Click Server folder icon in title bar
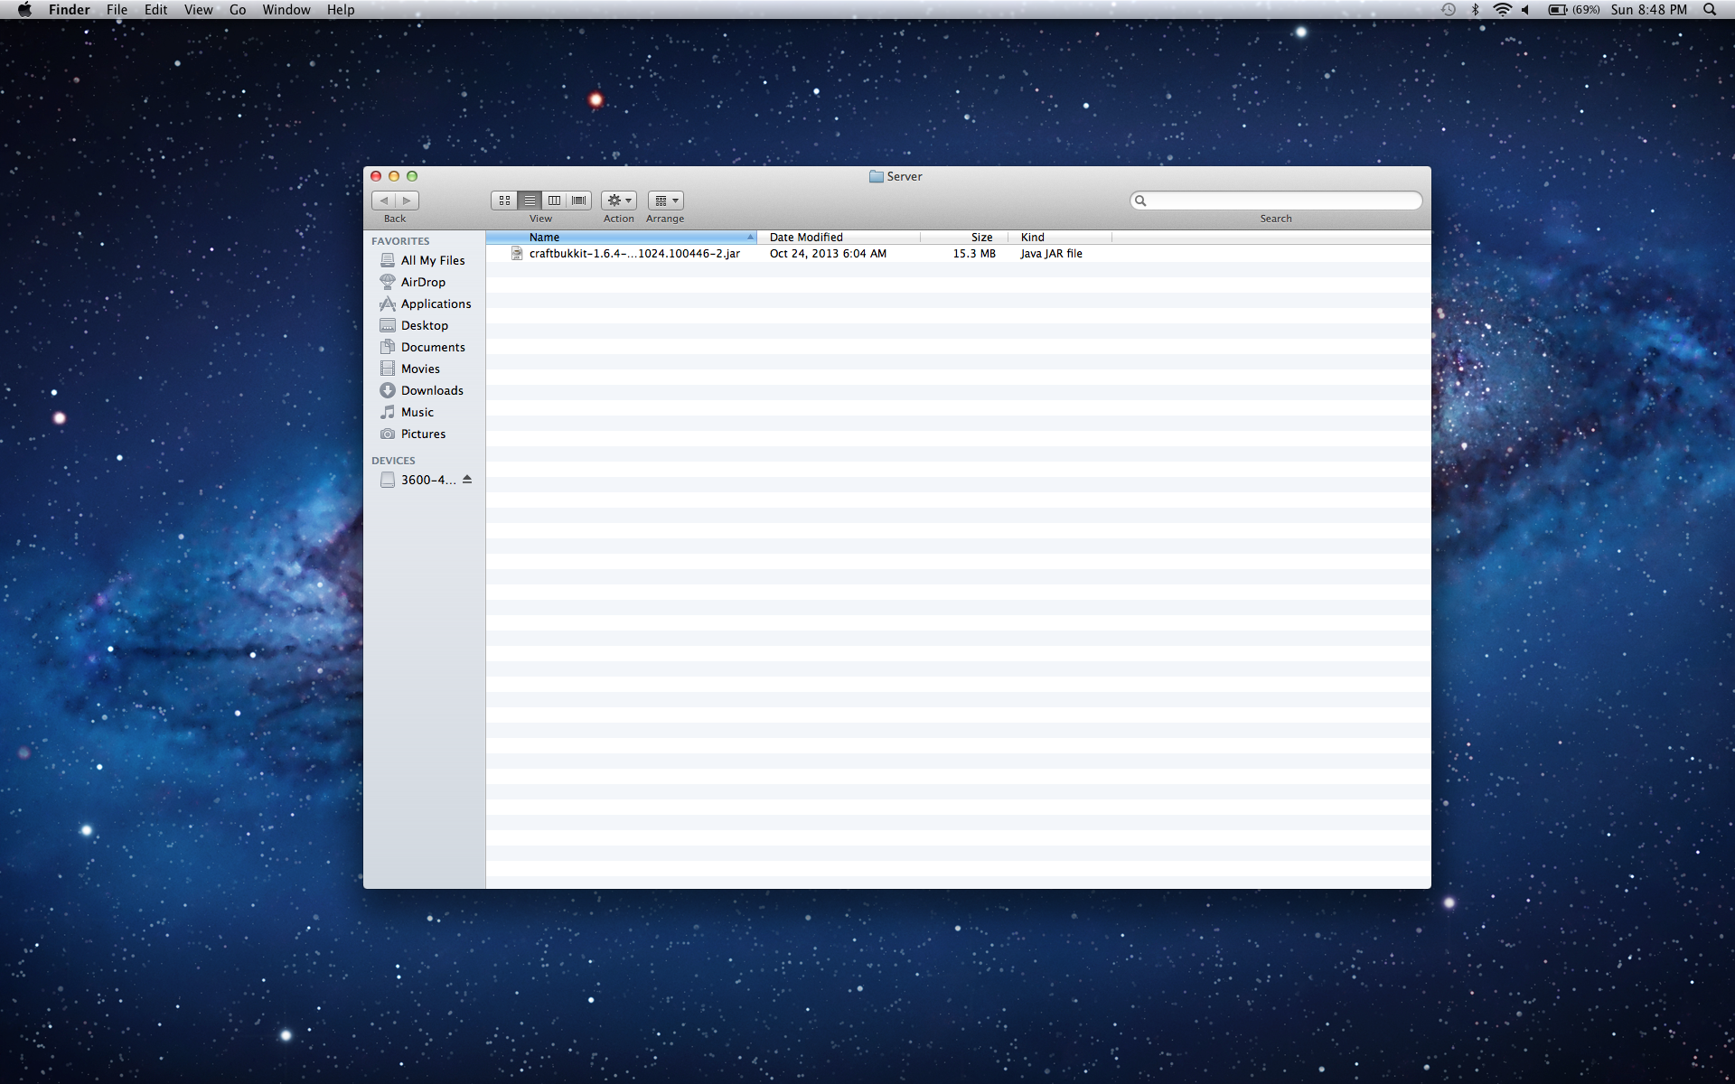The image size is (1735, 1084). tap(876, 176)
